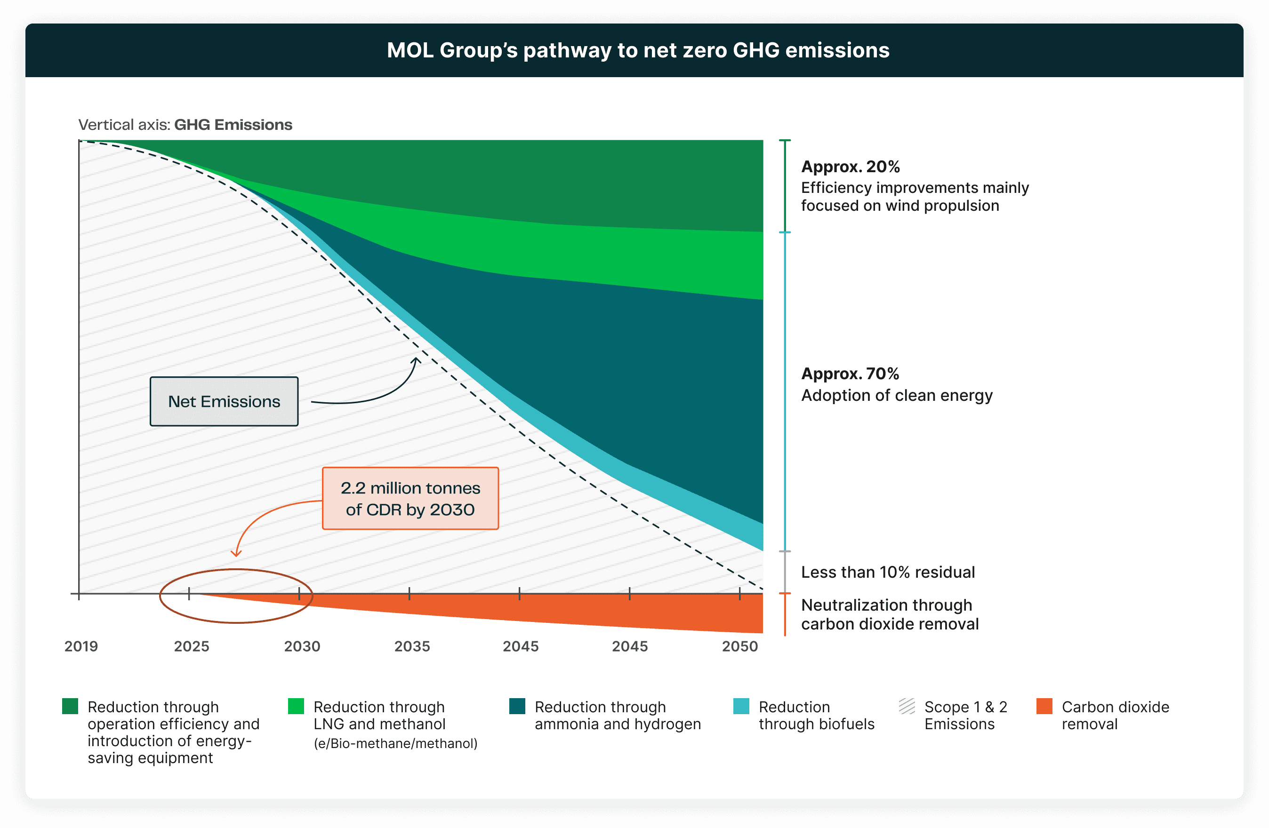The height and width of the screenshot is (828, 1269).
Task: Click the Less than 10% residual text
Action: [888, 572]
